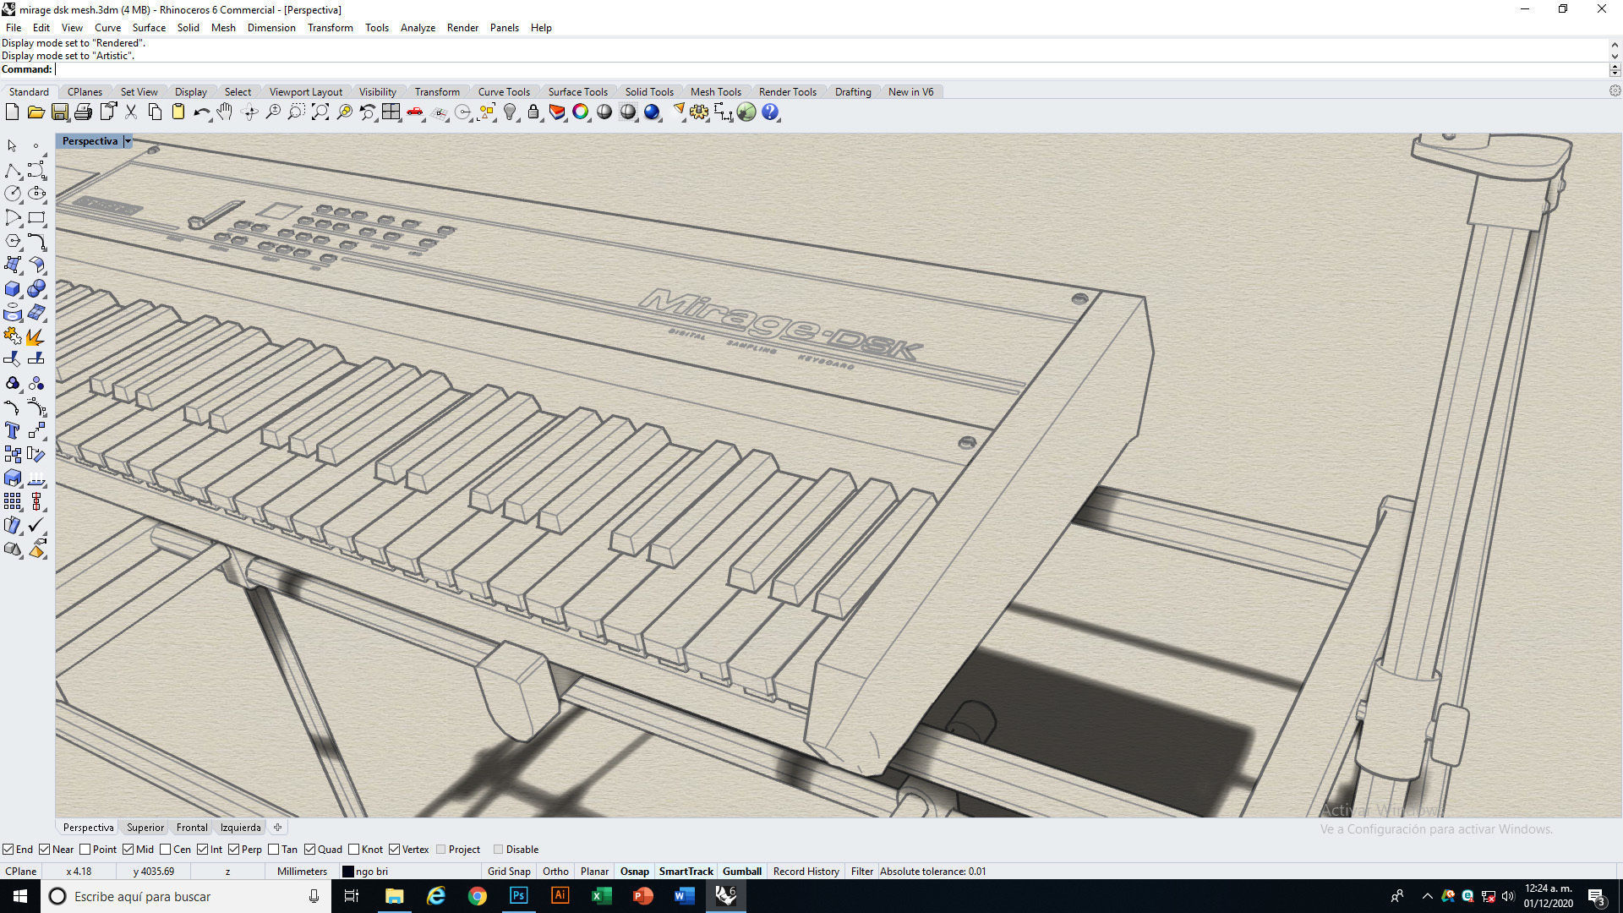Click the Windows search box
Image resolution: width=1623 pixels, height=913 pixels.
pos(186,896)
